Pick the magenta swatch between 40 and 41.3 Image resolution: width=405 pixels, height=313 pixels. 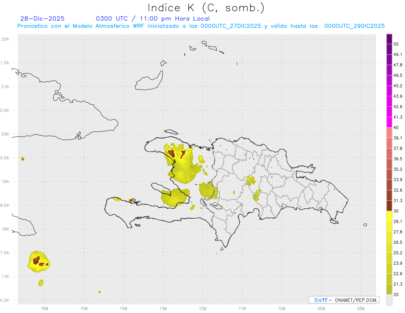coord(389,122)
